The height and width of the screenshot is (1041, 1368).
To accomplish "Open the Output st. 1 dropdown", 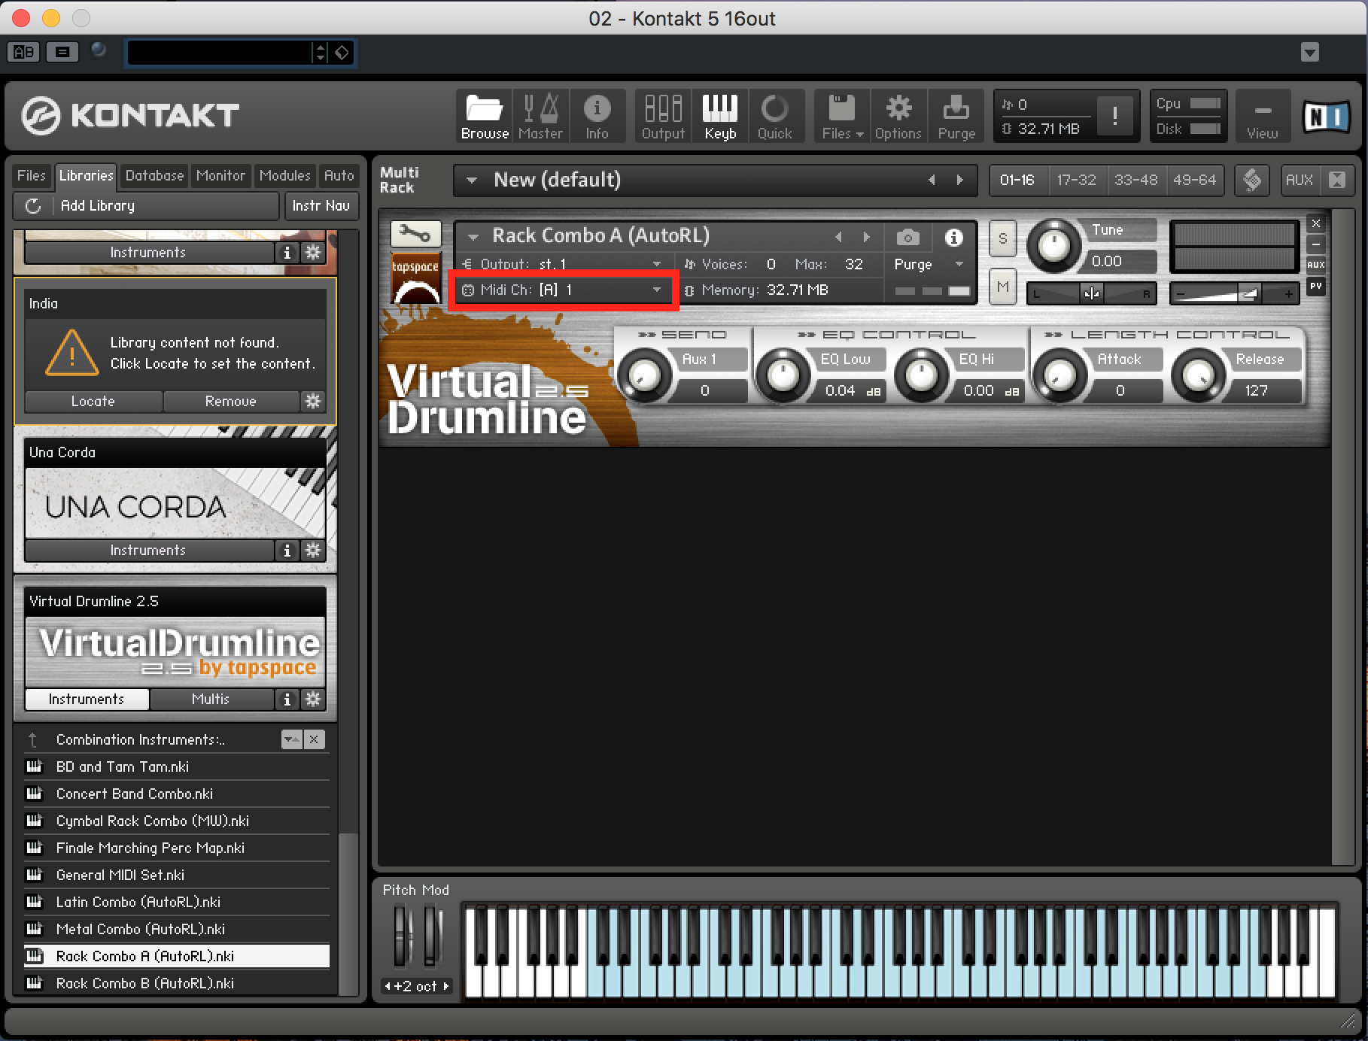I will point(564,264).
